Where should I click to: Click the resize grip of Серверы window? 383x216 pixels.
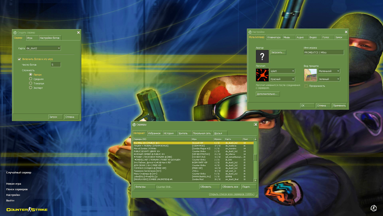coord(257,196)
